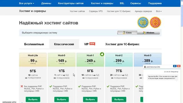Click the 7ГБ storage value on Host-2
The image size is (183, 103).
pos(119,71)
